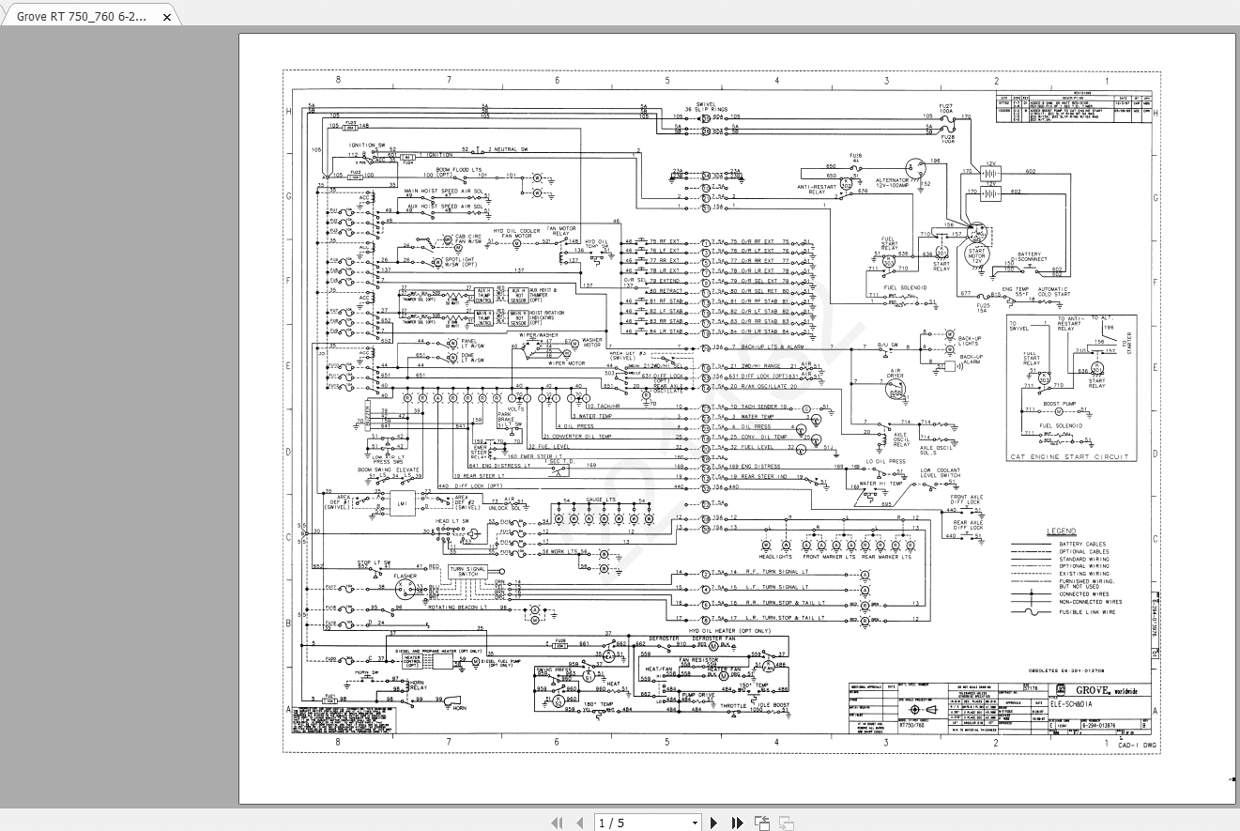
Task: Skip to the last page of the document
Action: coord(736,822)
